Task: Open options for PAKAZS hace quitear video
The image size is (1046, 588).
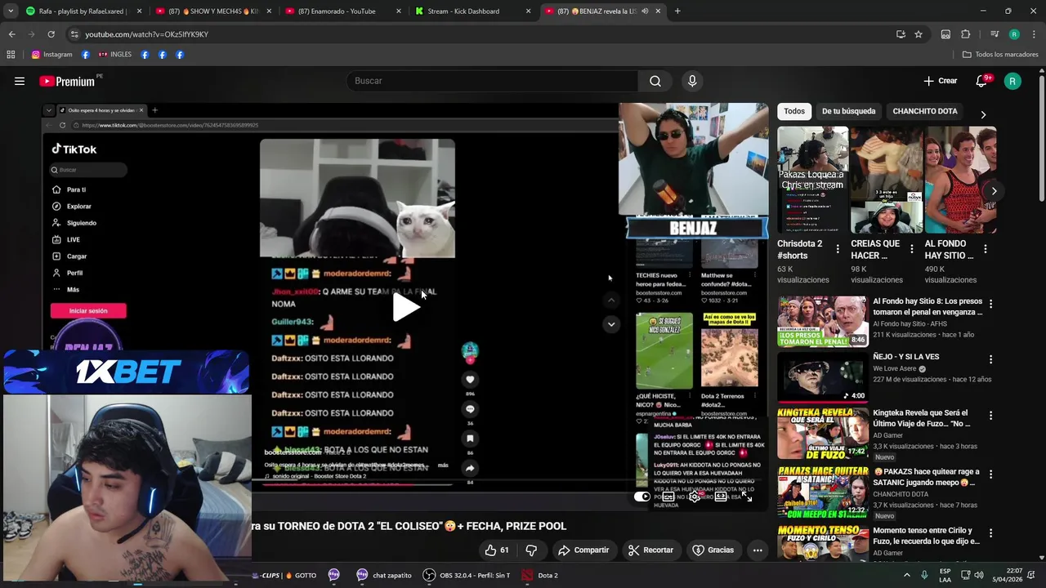Action: point(990,474)
